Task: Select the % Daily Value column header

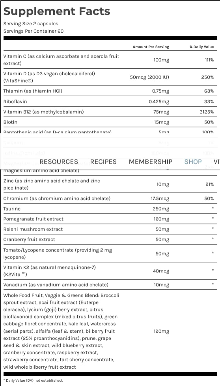Action: 201,47
